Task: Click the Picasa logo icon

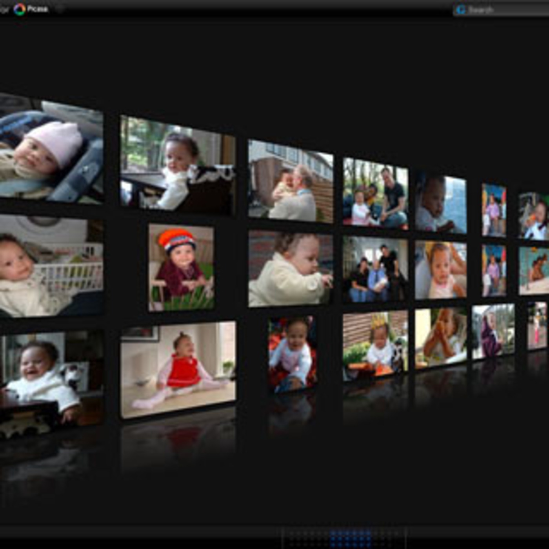Action: point(19,9)
